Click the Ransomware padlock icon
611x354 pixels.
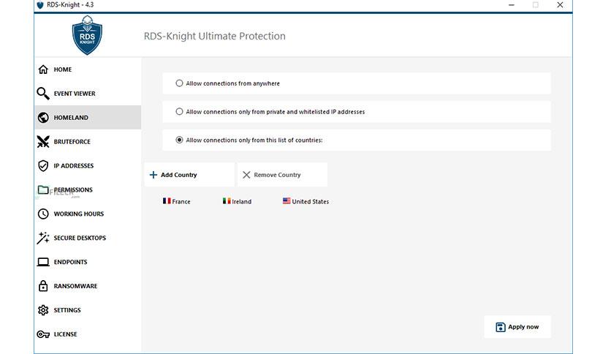point(43,286)
